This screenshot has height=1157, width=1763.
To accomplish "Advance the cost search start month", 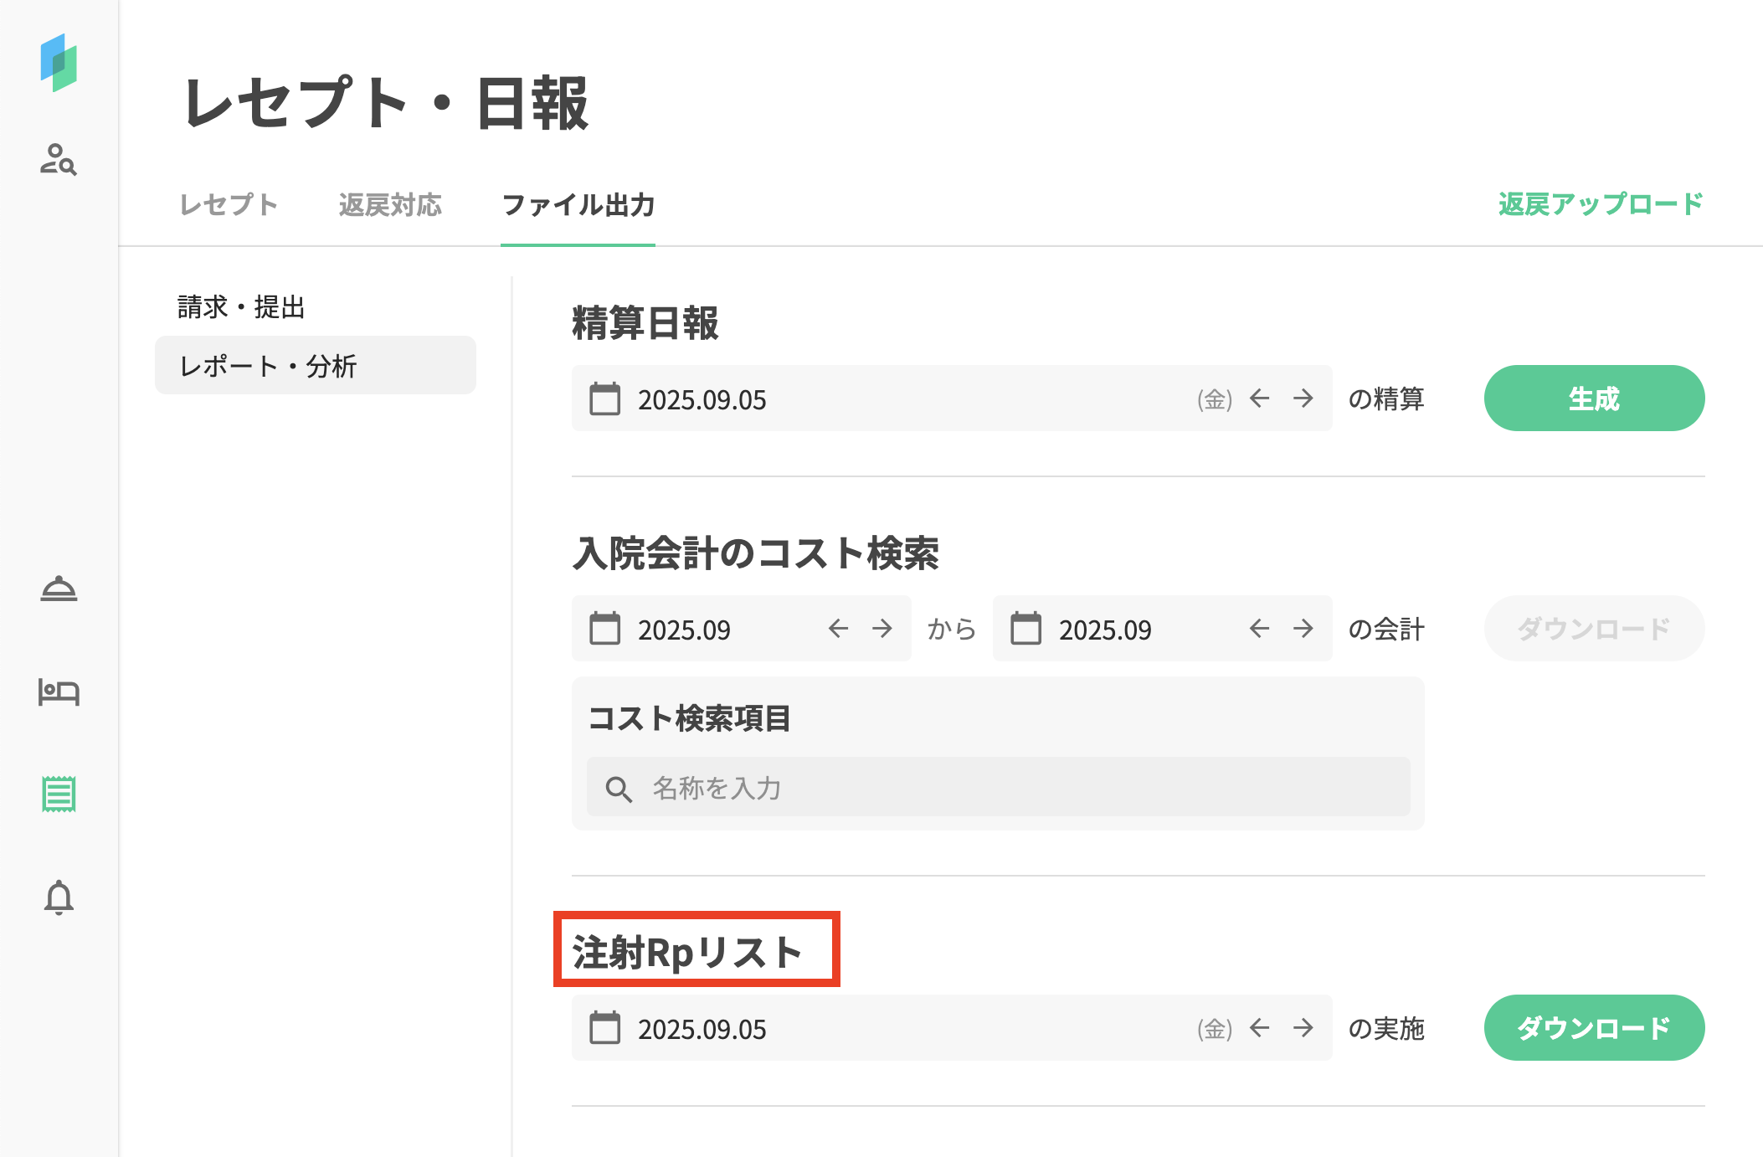I will [881, 629].
